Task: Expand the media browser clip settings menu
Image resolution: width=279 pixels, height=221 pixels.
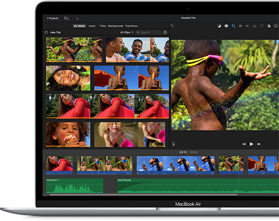Action: click(165, 32)
